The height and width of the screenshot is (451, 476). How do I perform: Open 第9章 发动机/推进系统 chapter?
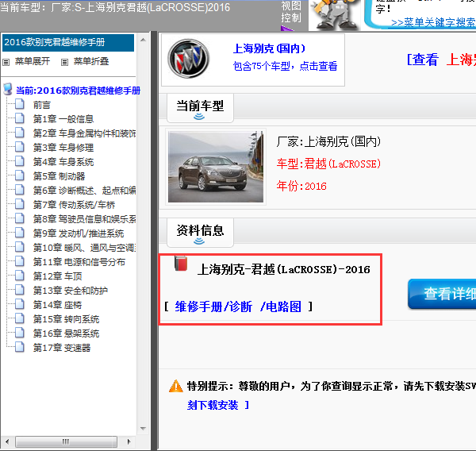(79, 233)
